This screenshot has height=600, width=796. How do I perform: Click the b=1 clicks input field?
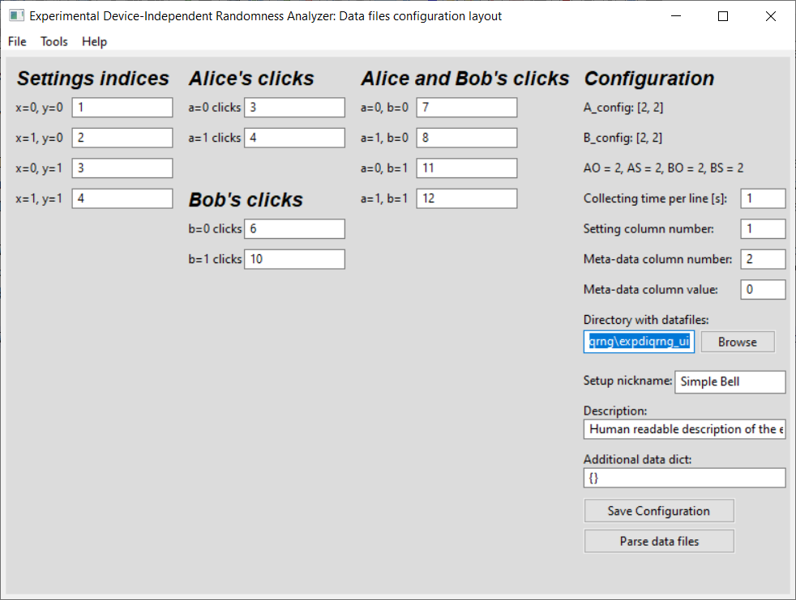click(294, 259)
